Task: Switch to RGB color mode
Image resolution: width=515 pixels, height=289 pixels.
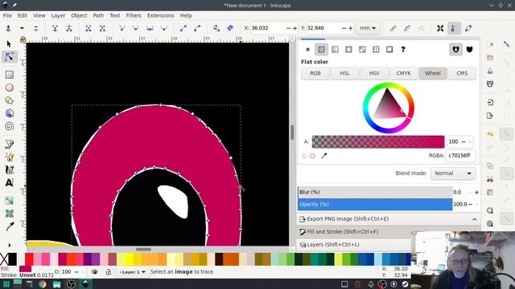Action: coord(315,73)
